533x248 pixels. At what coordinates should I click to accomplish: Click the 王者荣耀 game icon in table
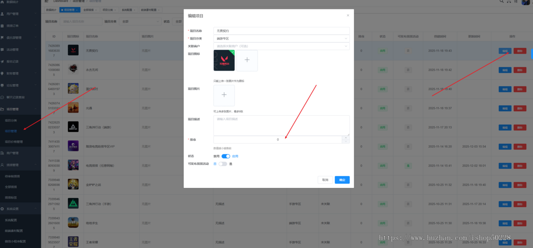73,242
